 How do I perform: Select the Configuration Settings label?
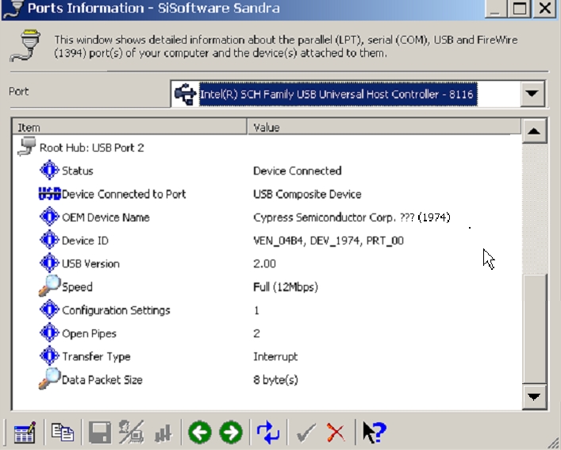coord(116,310)
